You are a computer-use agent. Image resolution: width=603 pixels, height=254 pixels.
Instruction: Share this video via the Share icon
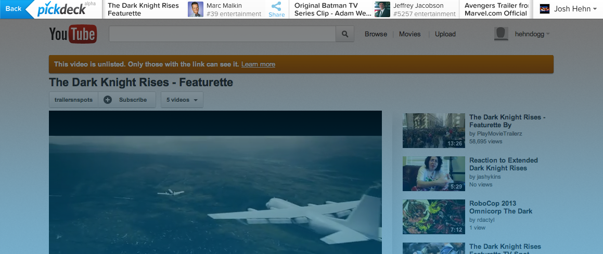[277, 9]
